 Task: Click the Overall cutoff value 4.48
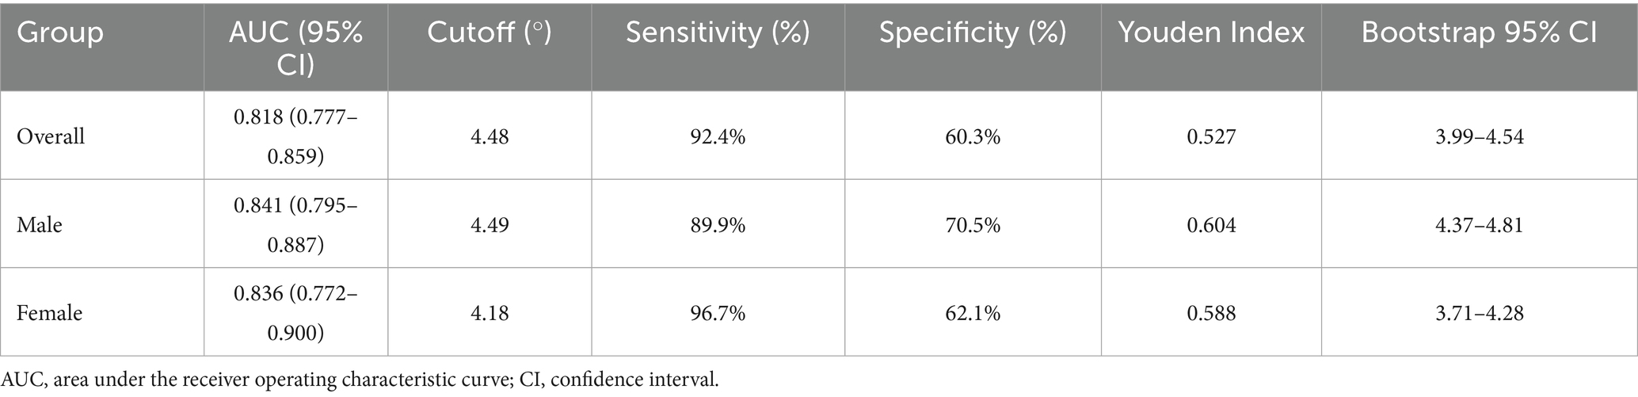(489, 136)
